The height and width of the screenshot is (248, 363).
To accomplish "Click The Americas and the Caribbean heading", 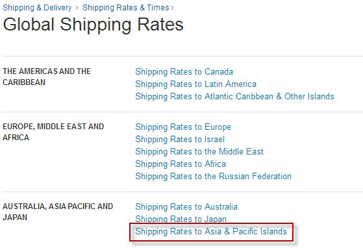I will tap(47, 77).
